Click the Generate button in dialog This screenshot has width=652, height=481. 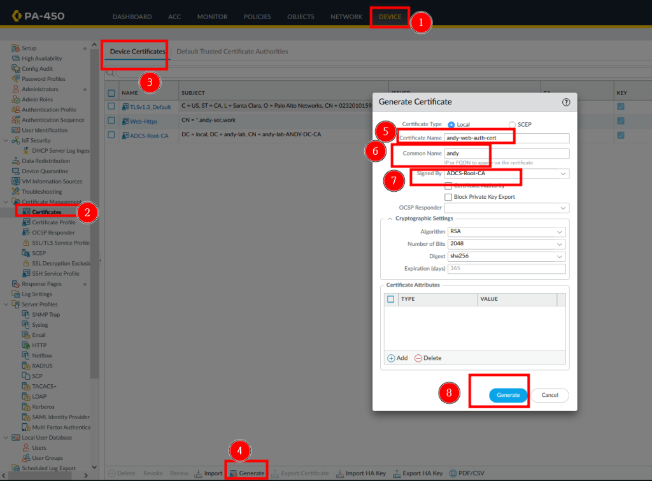point(508,395)
